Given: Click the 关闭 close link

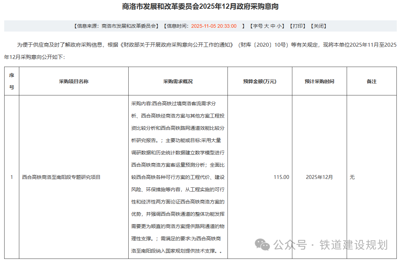Looking at the screenshot, I should click(x=318, y=26).
